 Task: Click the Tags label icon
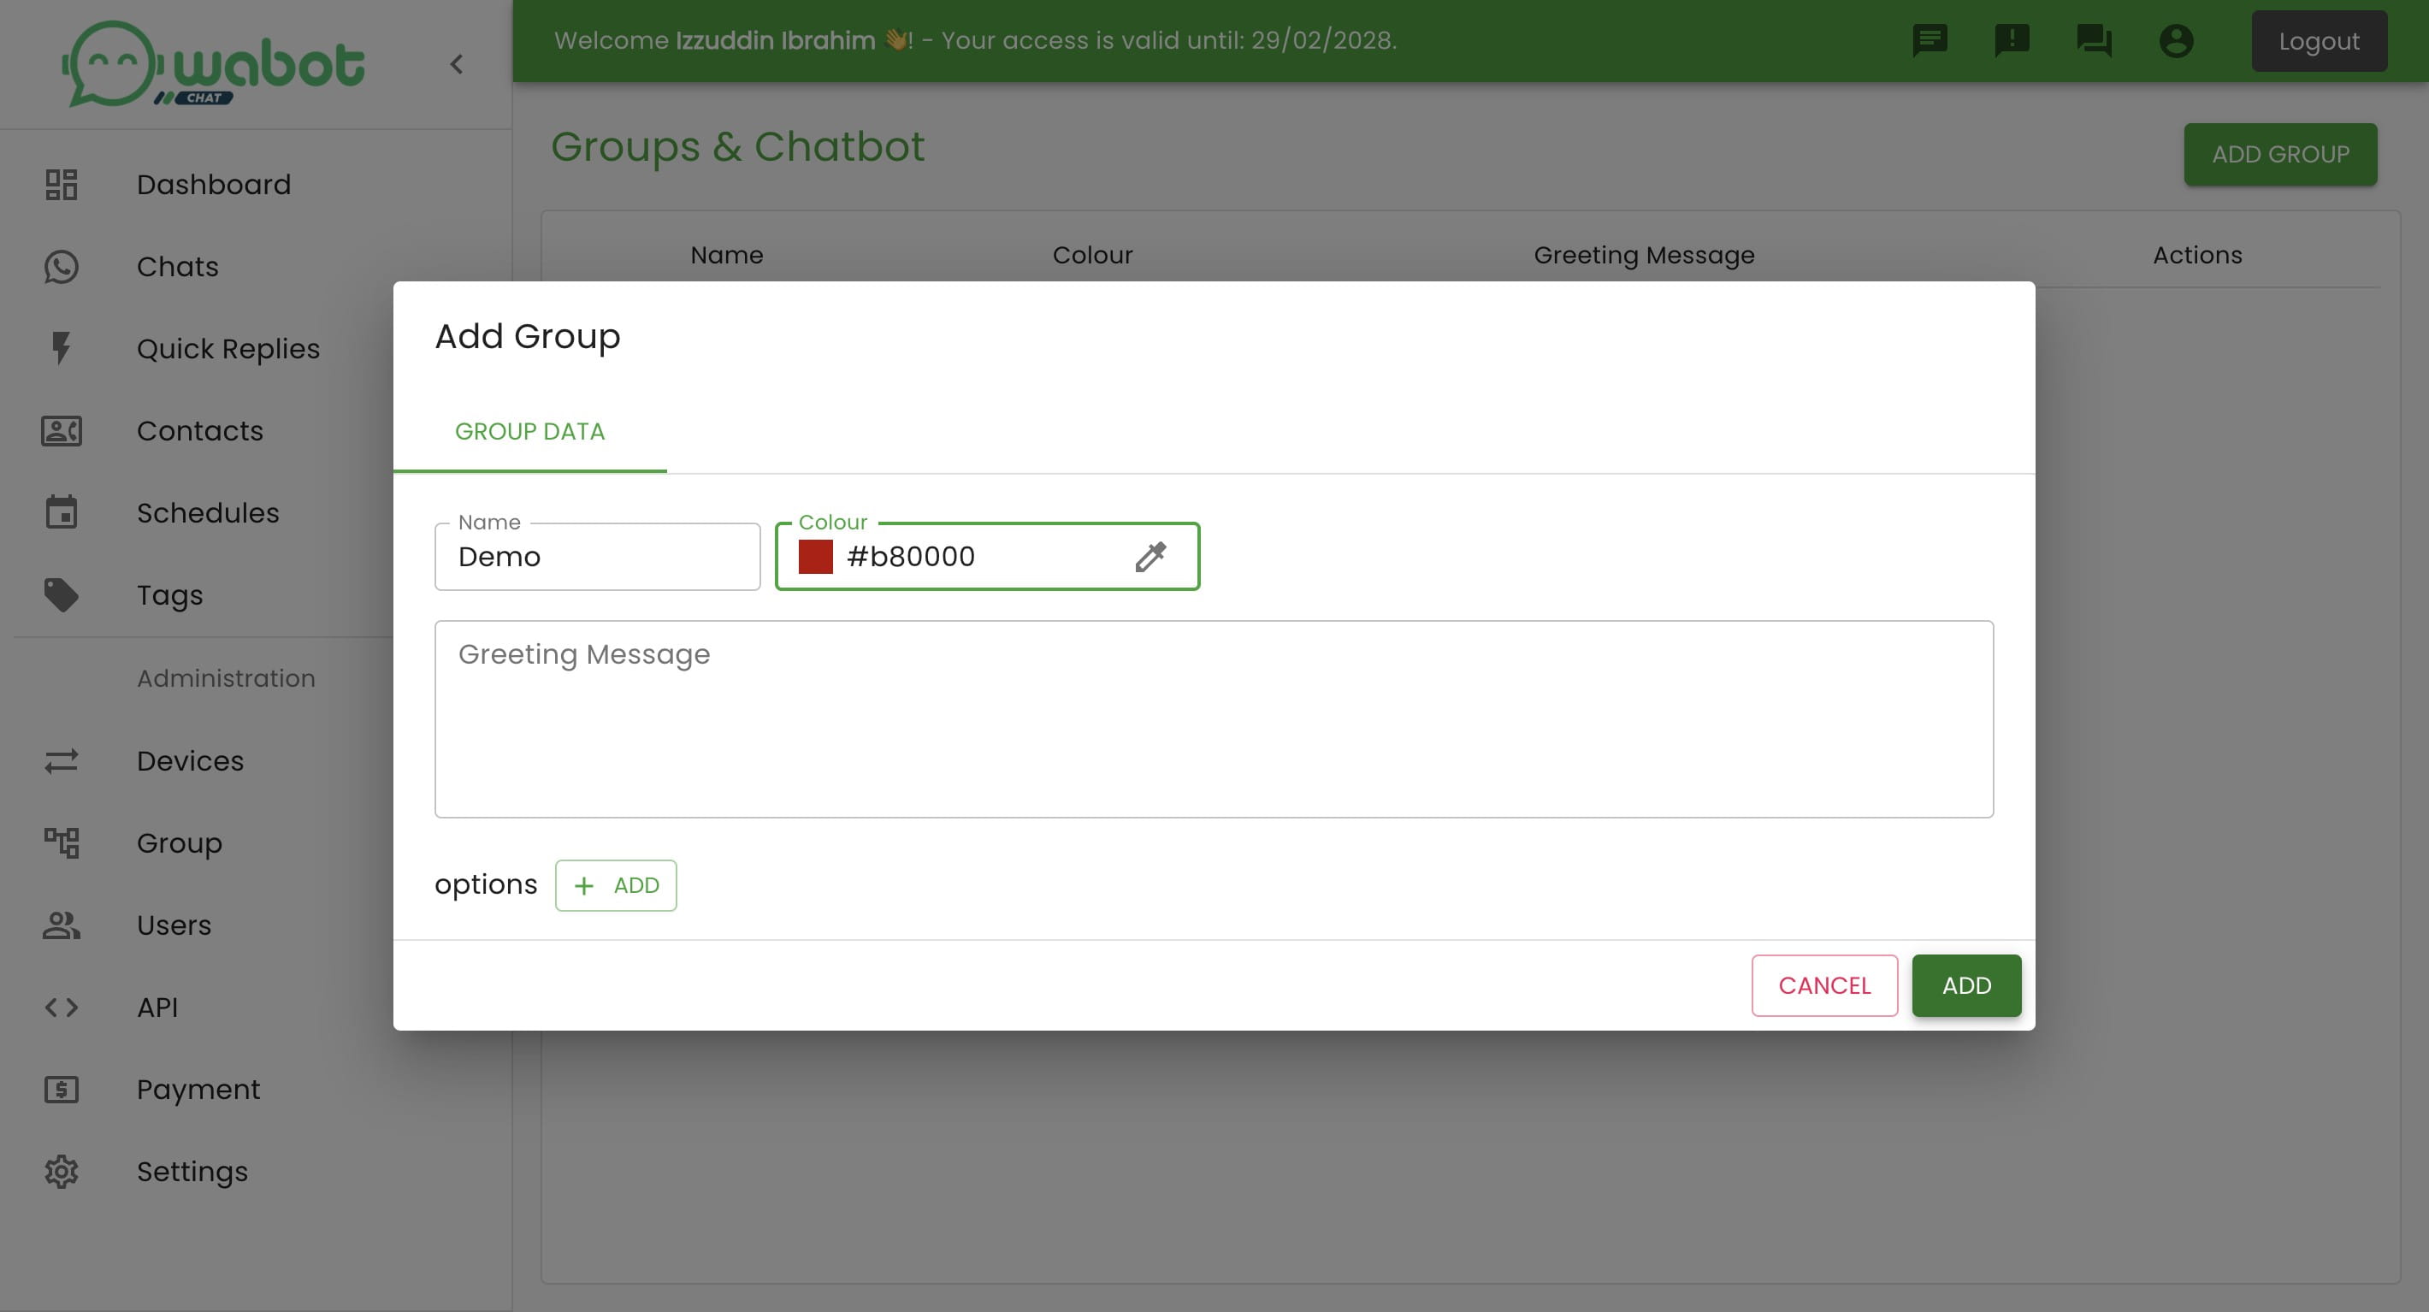[x=58, y=594]
